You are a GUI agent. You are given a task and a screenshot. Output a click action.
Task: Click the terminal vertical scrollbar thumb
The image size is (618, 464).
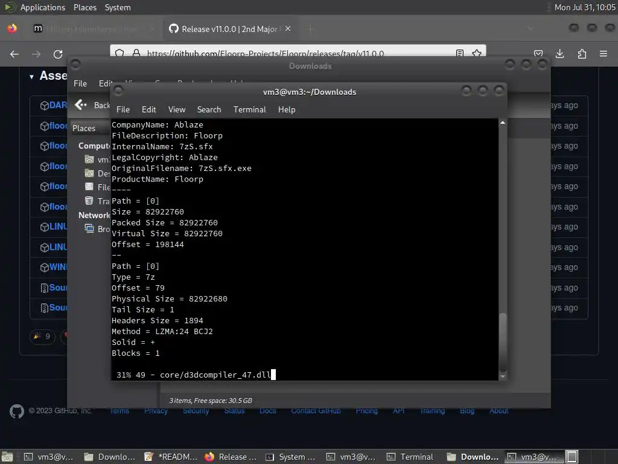pyautogui.click(x=503, y=341)
